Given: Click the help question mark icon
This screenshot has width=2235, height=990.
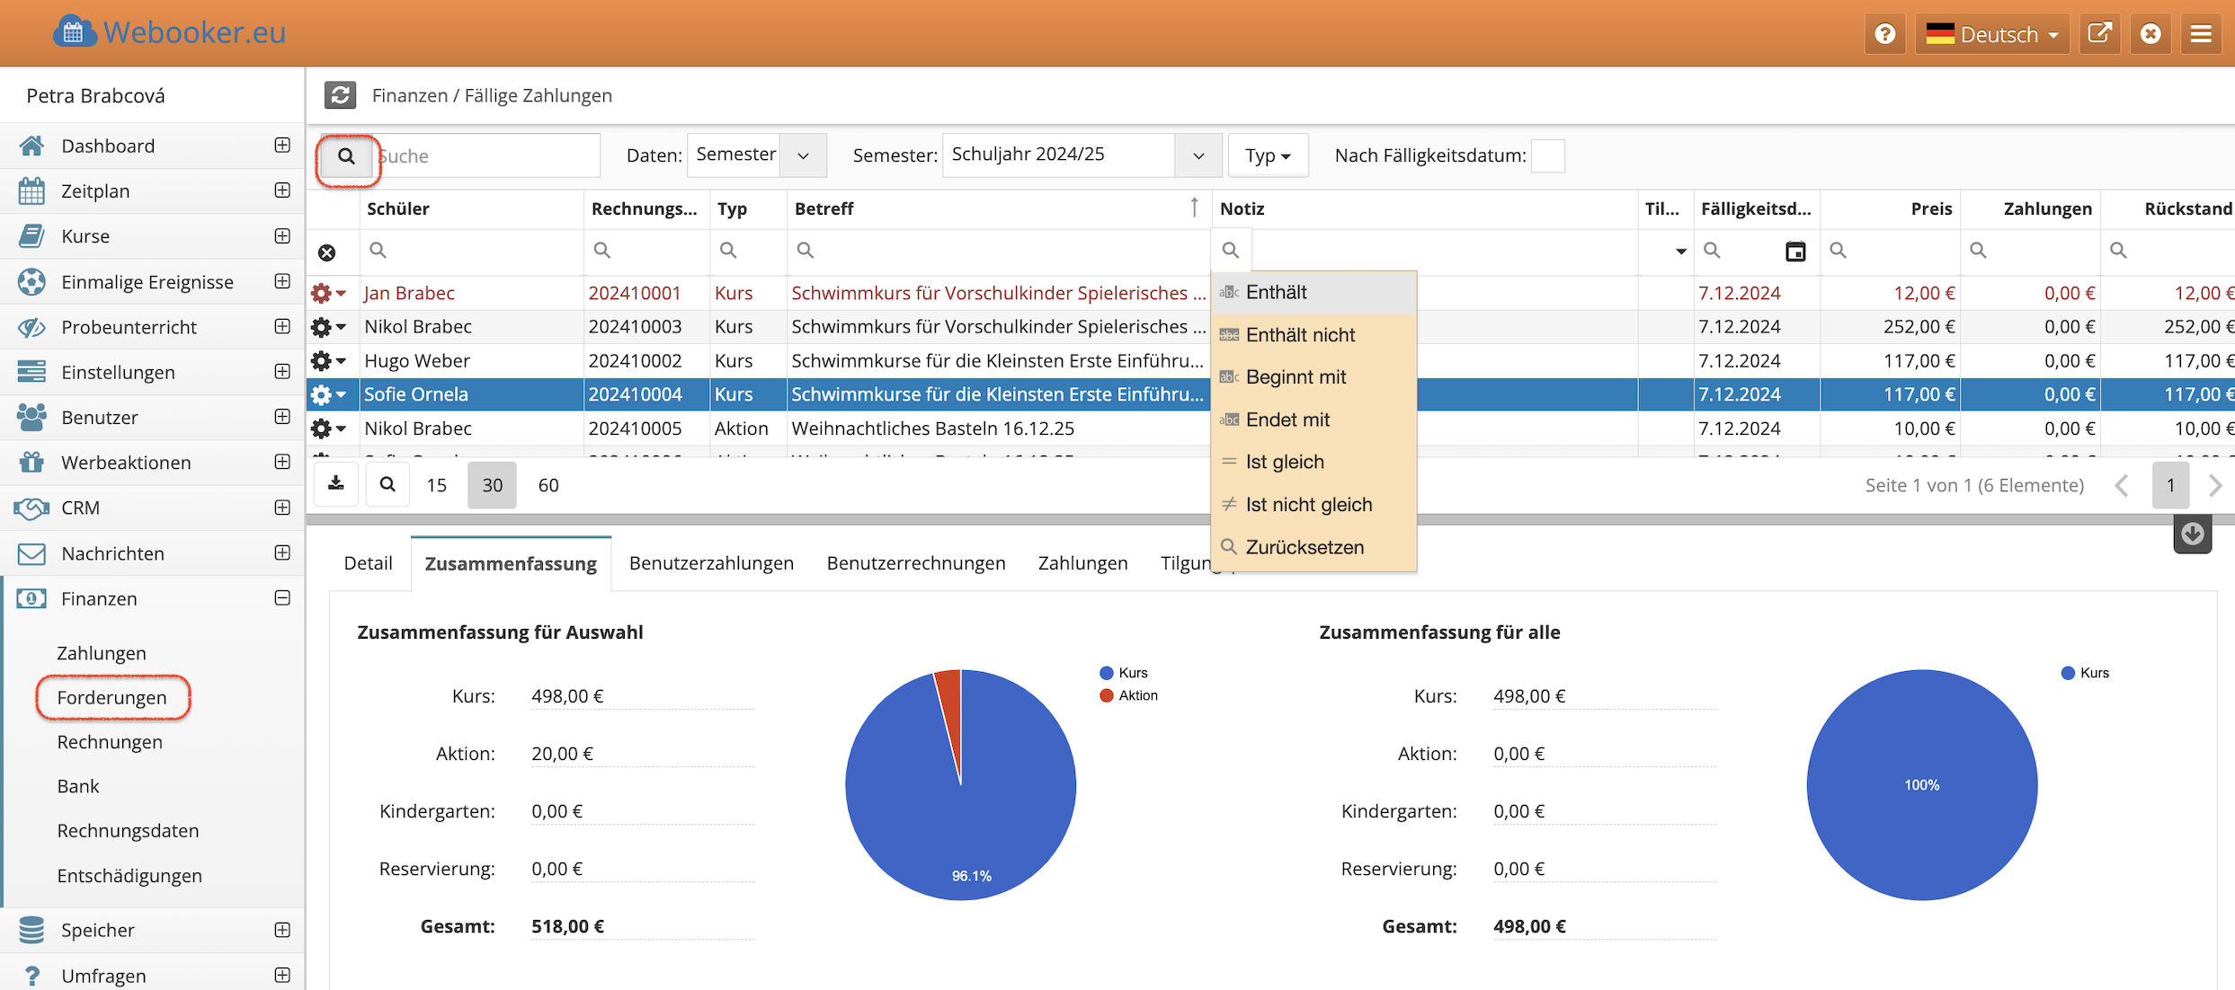Looking at the screenshot, I should point(1884,34).
